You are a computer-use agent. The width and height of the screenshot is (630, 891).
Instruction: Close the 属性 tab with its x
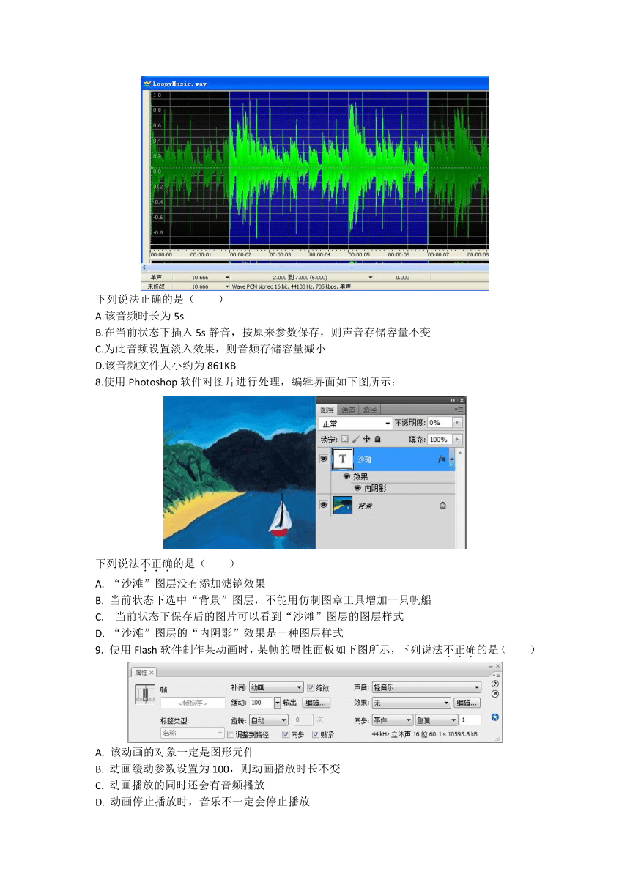152,672
